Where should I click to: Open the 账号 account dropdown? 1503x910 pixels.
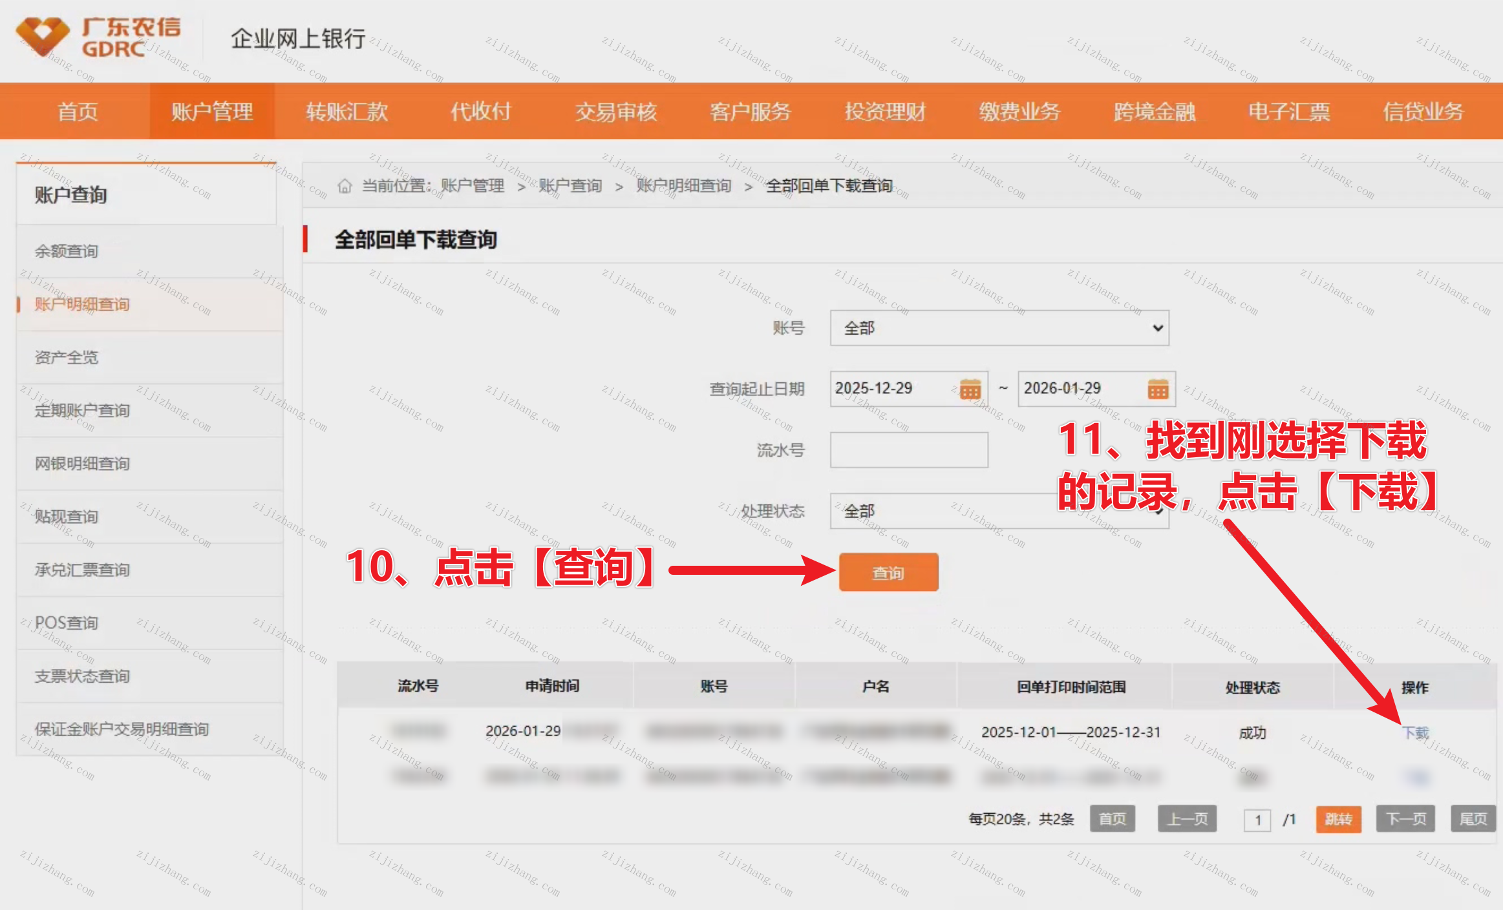(999, 328)
